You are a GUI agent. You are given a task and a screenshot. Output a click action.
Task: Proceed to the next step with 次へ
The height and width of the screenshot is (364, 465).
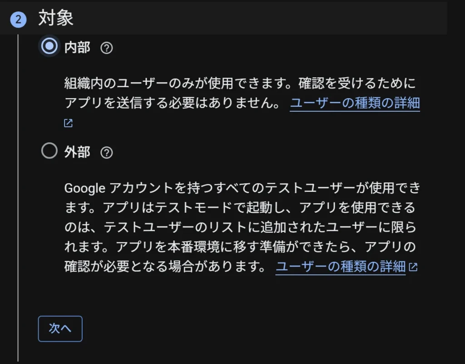coord(60,329)
